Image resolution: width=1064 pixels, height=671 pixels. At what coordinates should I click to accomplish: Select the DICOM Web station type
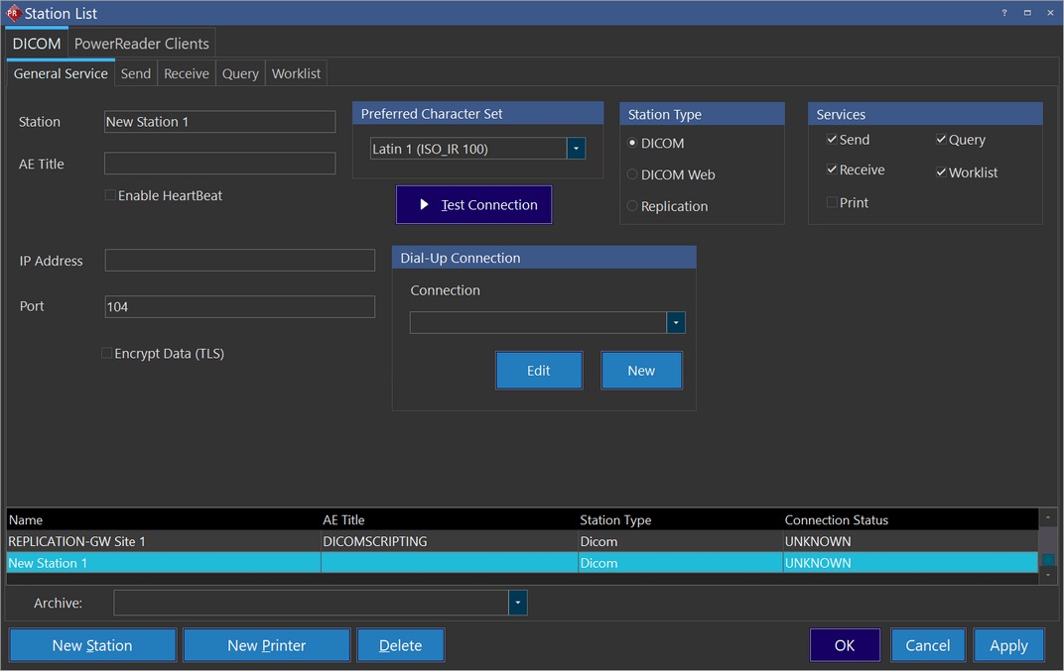click(632, 174)
